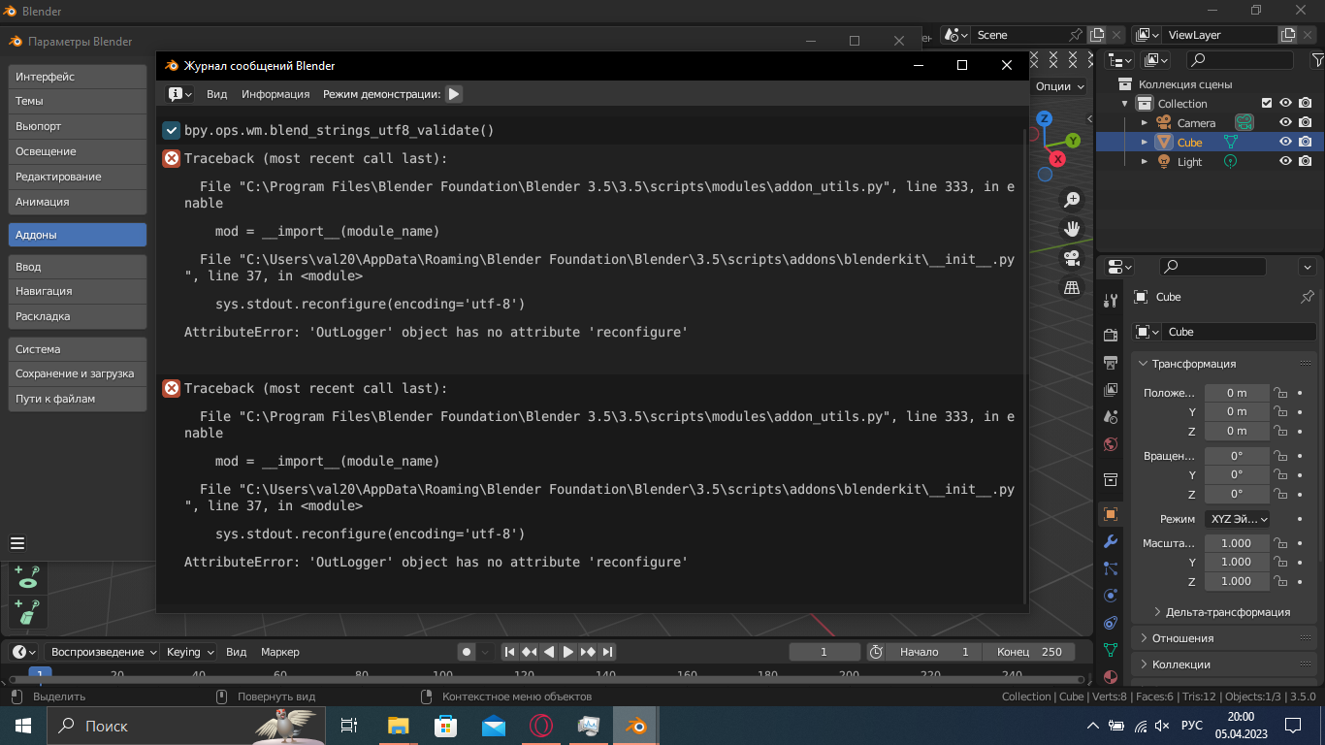Expand the Camera item in the outliner
Screen dimensions: 1325x745
pos(1144,122)
